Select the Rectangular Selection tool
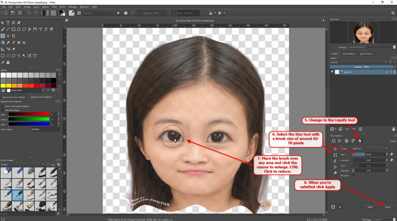Image resolution: width=397 pixels, height=221 pixels. (x=2, y=56)
